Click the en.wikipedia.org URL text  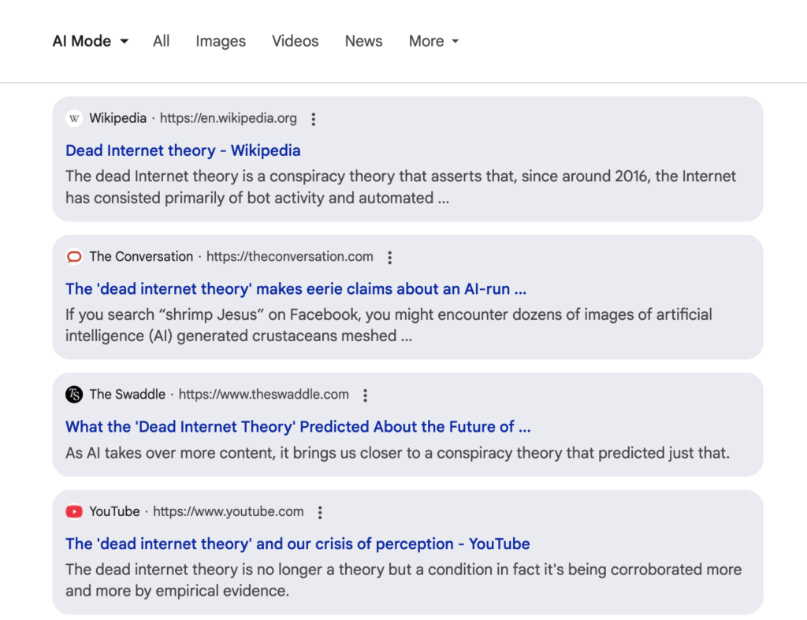(x=228, y=119)
